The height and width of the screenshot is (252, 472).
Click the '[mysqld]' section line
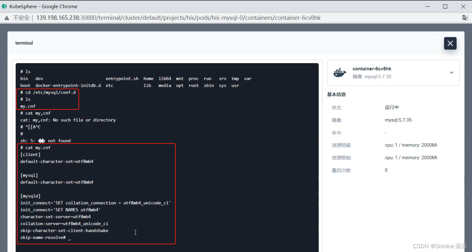30,196
